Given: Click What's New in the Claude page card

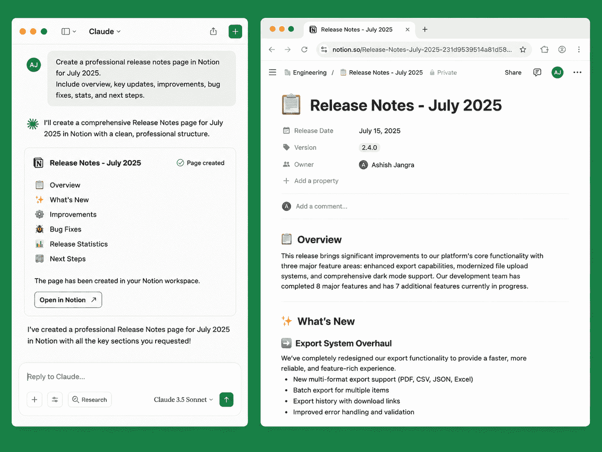Looking at the screenshot, I should [x=69, y=200].
